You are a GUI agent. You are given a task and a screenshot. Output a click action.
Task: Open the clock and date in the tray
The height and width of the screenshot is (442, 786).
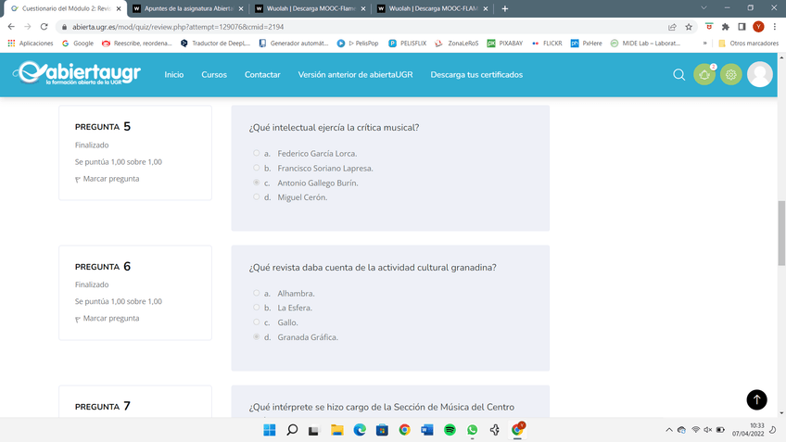(748, 430)
